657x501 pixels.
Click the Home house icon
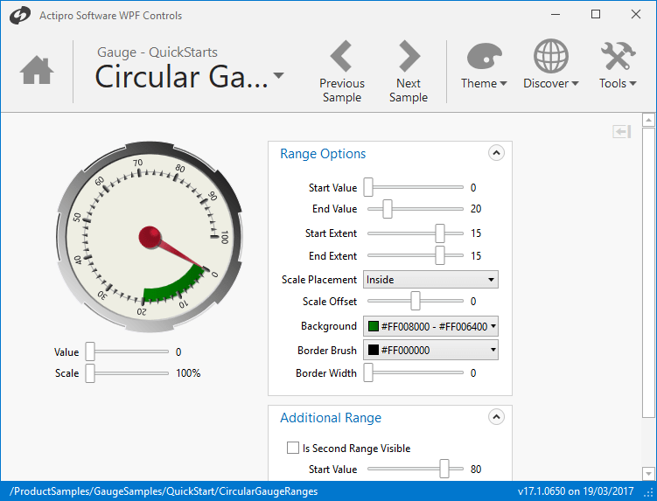coord(37,70)
